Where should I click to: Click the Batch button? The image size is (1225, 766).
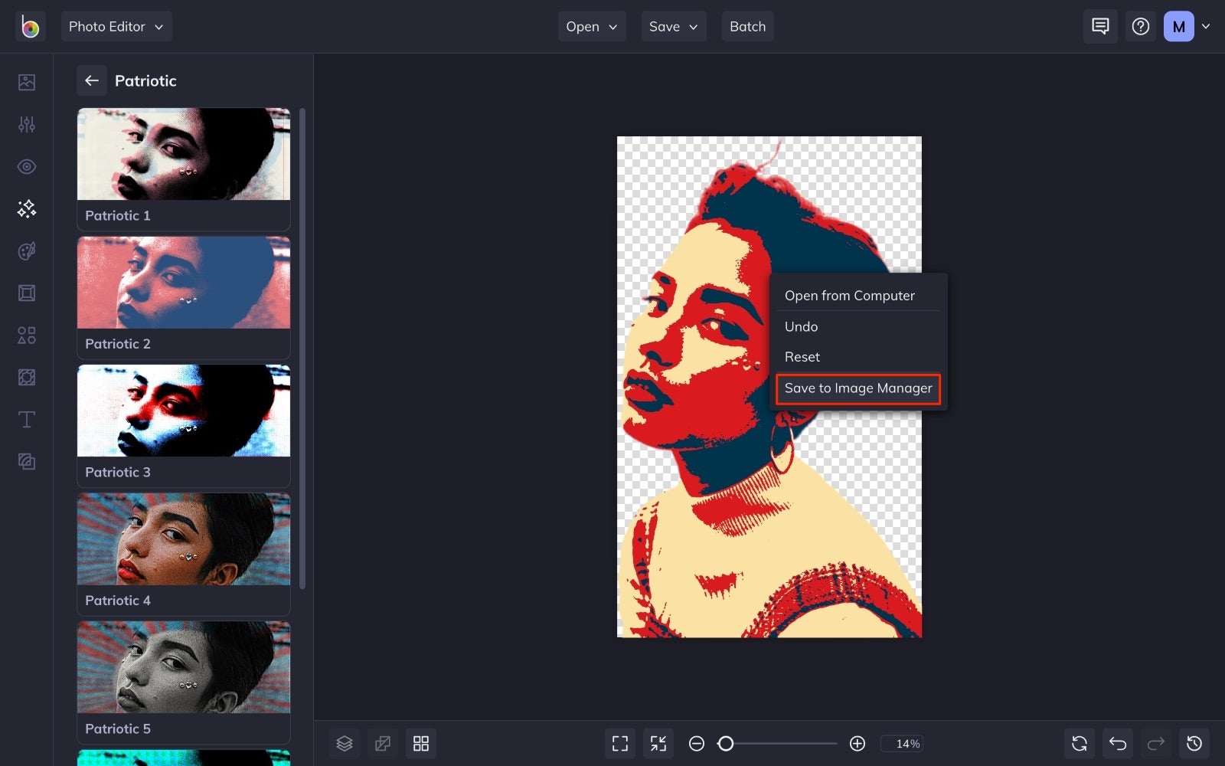click(748, 27)
